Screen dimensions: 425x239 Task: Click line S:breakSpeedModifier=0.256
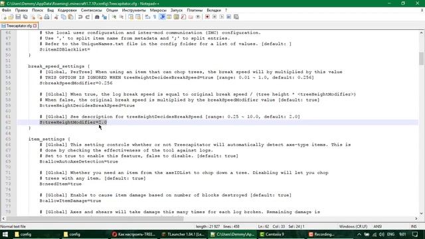[76, 83]
